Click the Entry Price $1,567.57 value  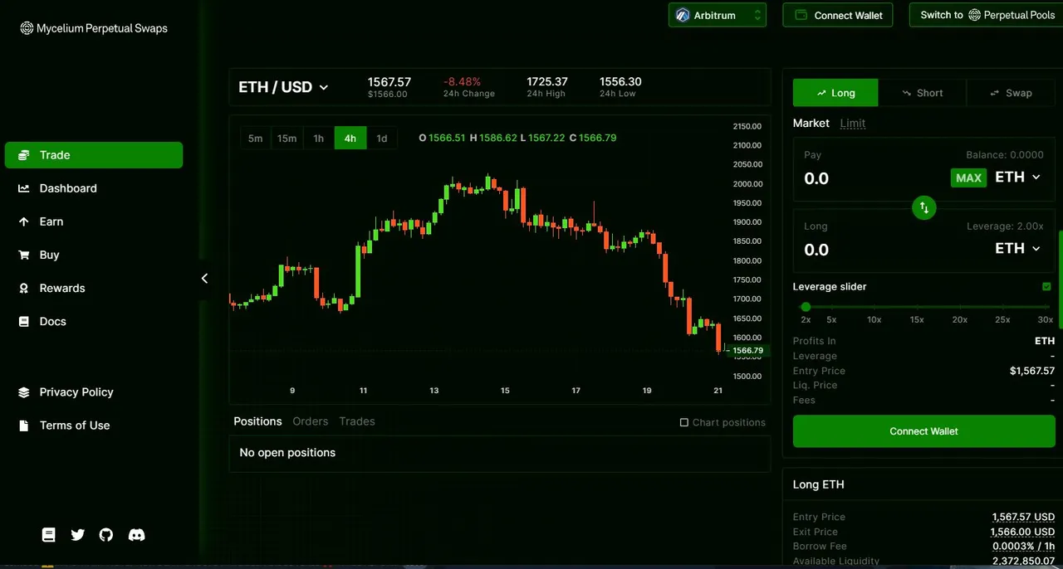point(1032,371)
